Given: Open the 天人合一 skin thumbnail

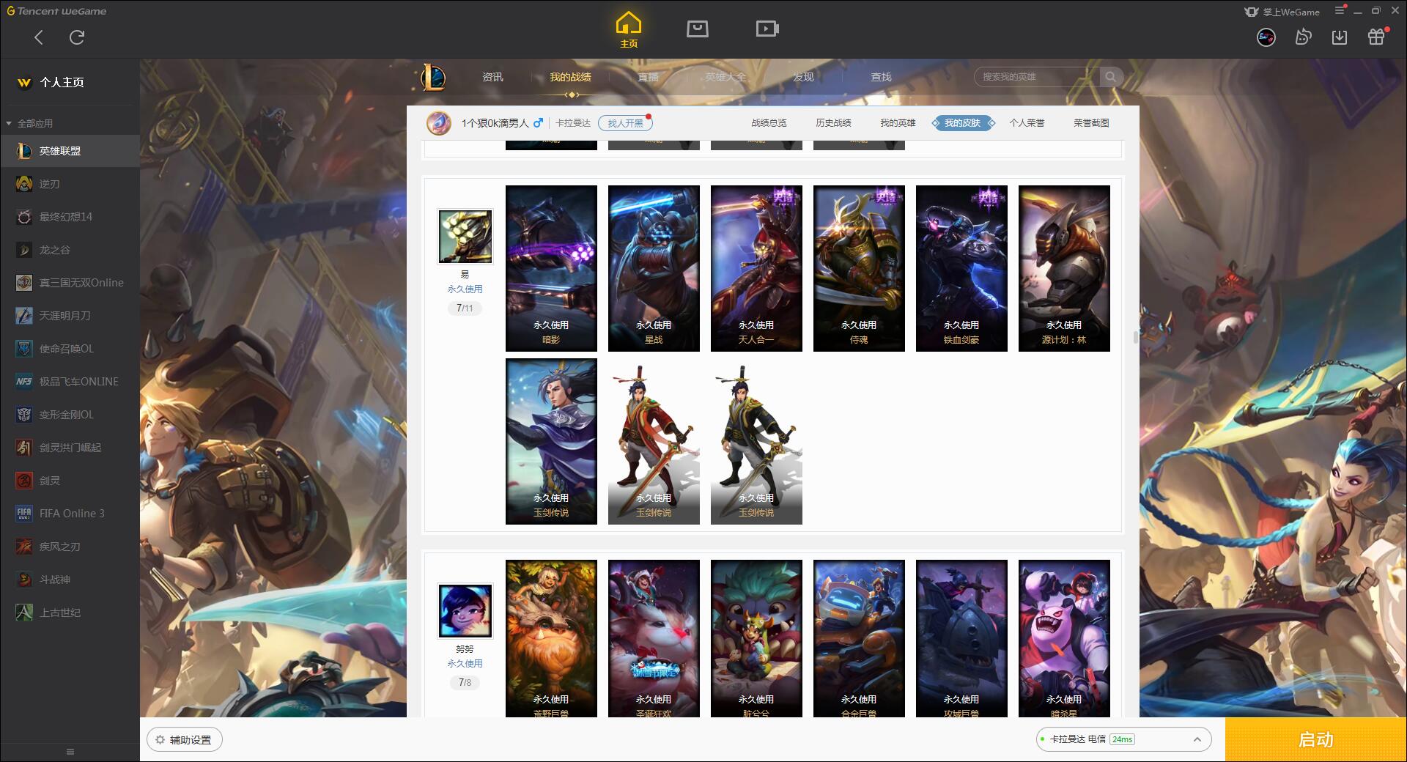Looking at the screenshot, I should click(x=756, y=268).
